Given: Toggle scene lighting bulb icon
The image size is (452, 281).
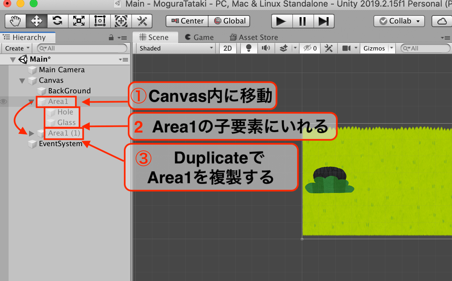Looking at the screenshot, I should click(249, 48).
